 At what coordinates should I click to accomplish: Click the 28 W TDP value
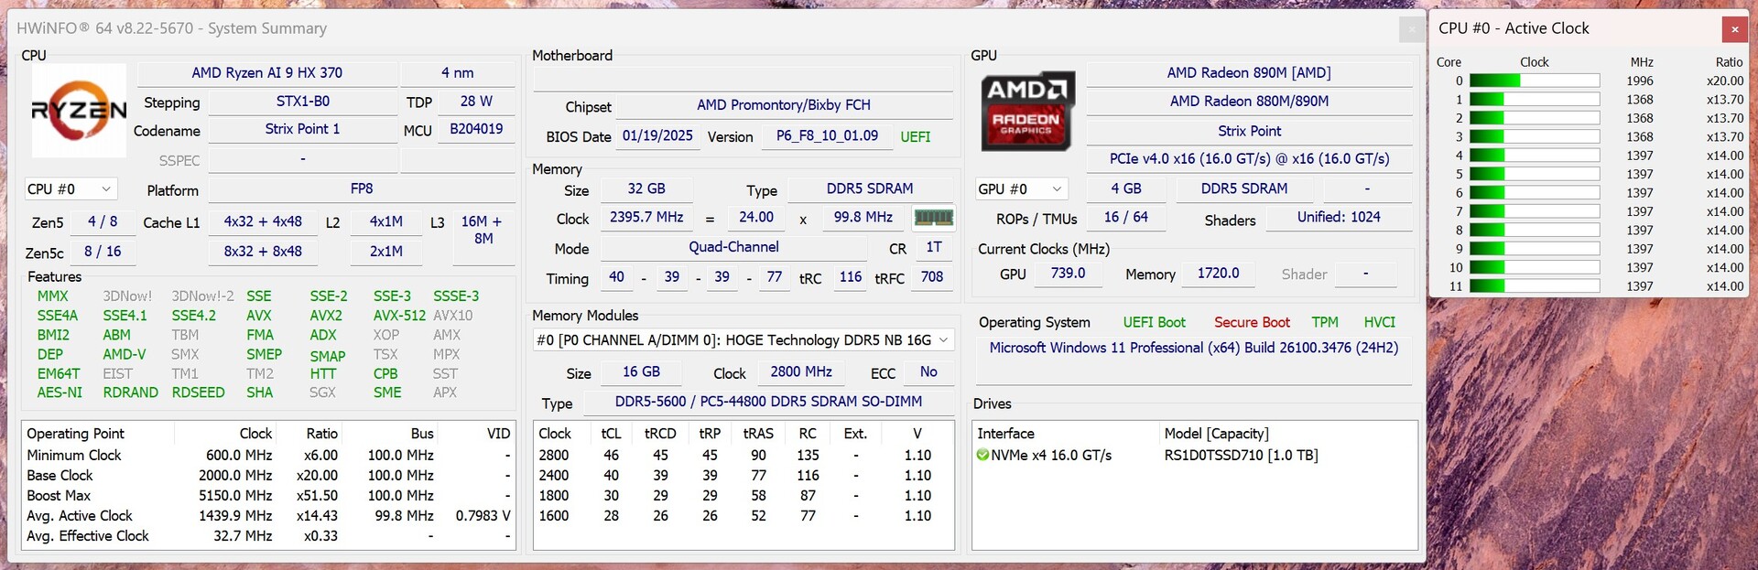pos(476,102)
